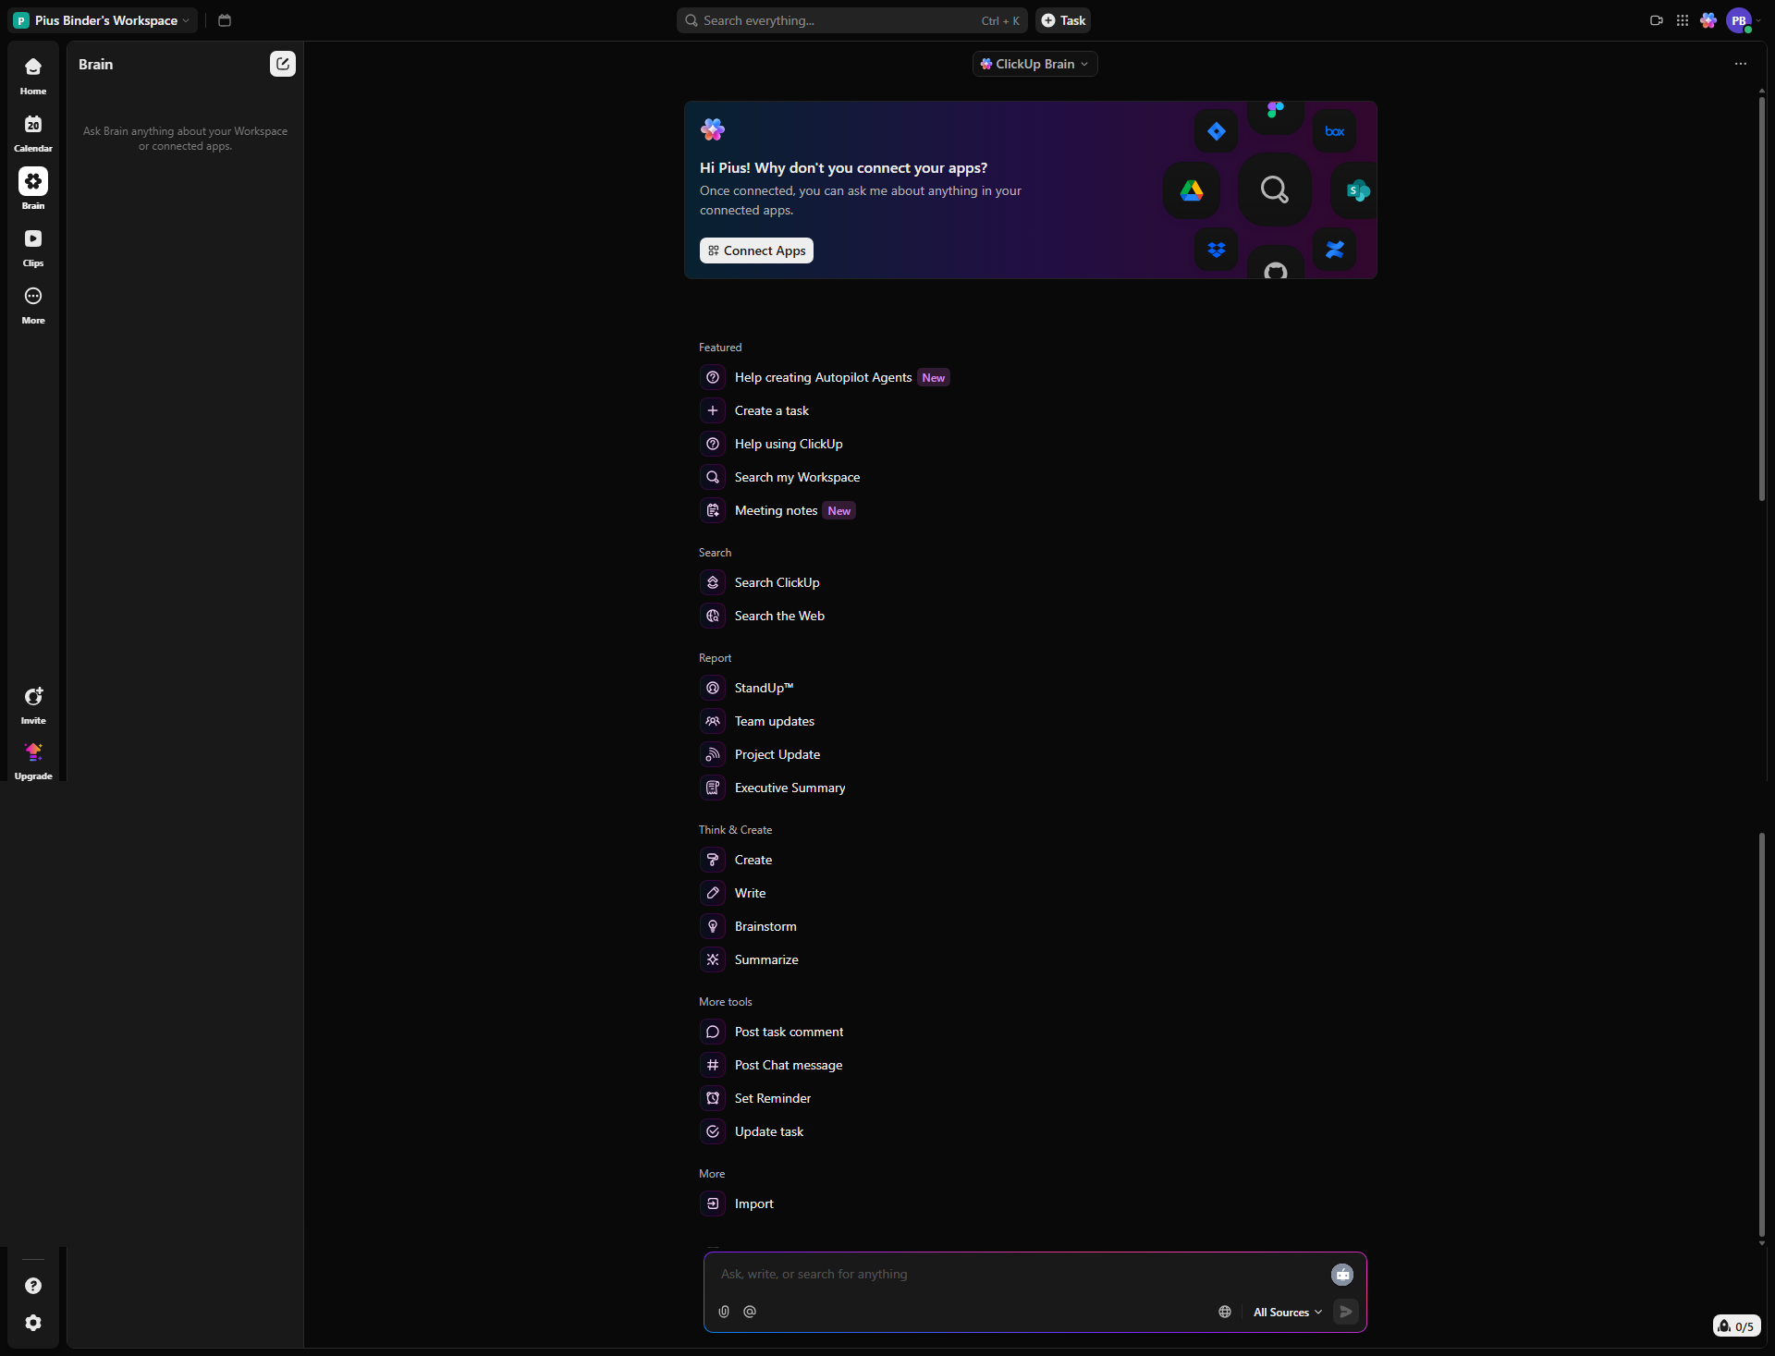
Task: Select Set Reminder tool
Action: click(x=756, y=1098)
